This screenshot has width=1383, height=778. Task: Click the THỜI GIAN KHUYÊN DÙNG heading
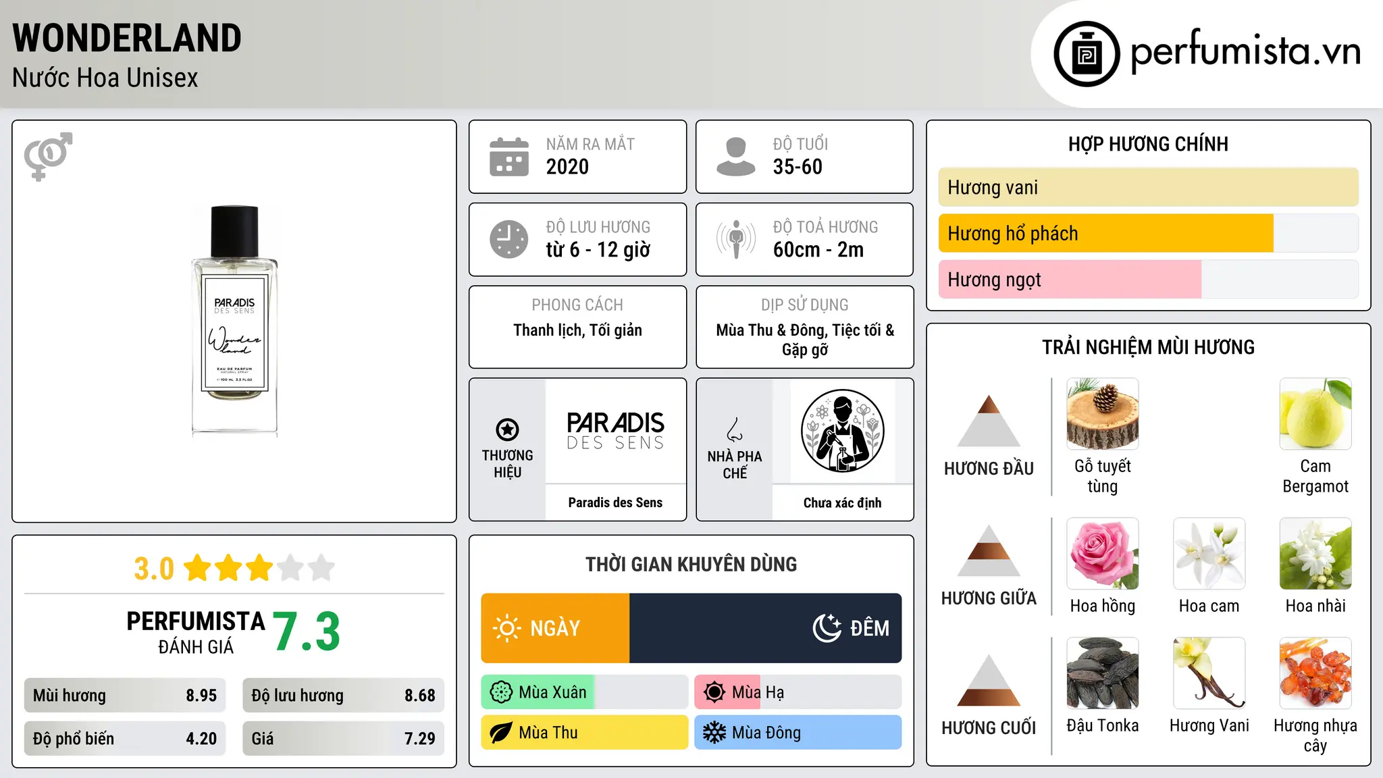(691, 564)
